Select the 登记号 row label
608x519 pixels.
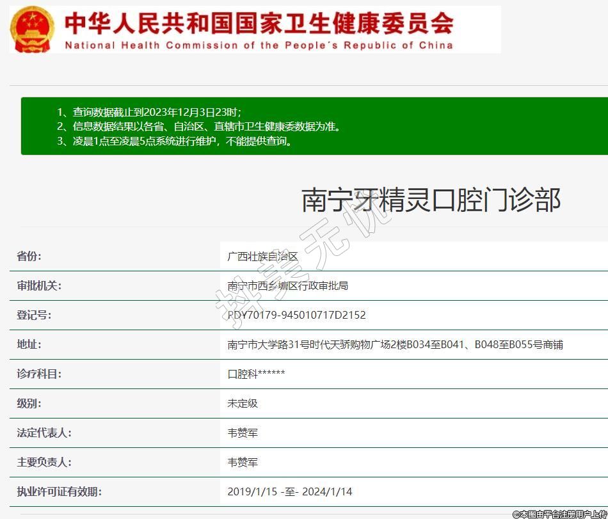34,315
